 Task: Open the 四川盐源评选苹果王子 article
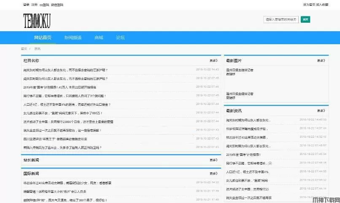[55, 139]
